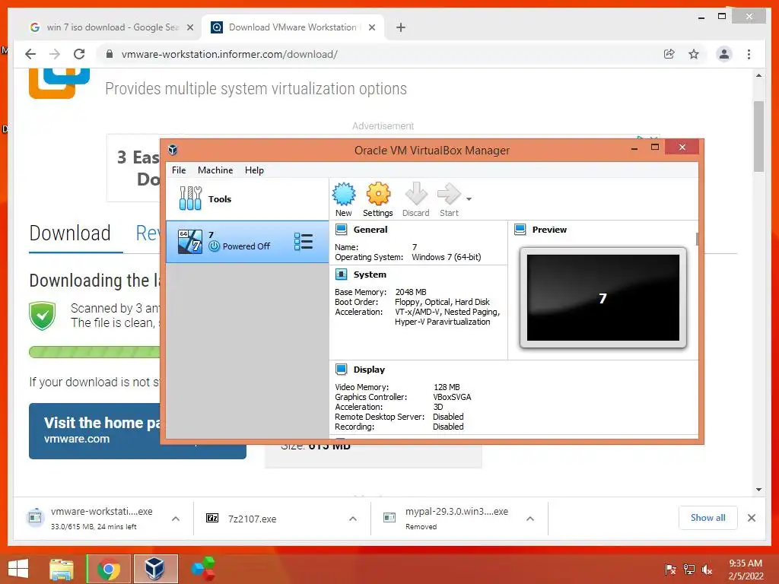Image resolution: width=779 pixels, height=584 pixels.
Task: Click the Display section heading
Action: point(369,370)
